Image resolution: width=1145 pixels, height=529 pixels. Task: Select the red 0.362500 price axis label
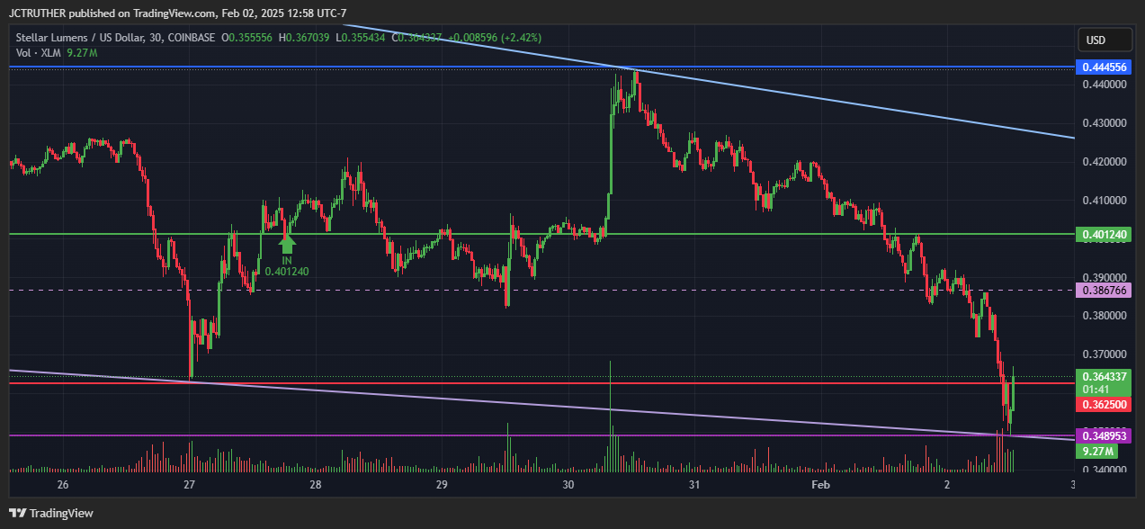tap(1104, 406)
